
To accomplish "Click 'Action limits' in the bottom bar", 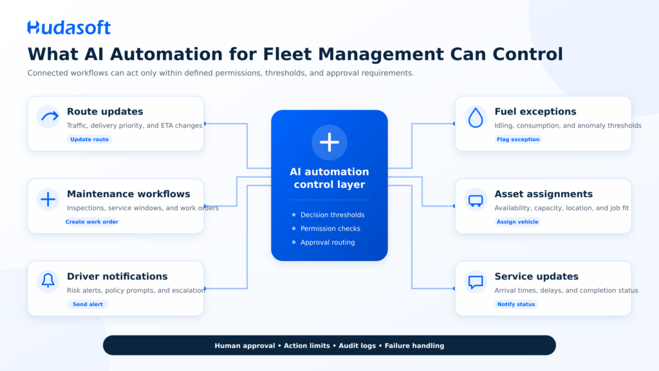I will (x=307, y=346).
